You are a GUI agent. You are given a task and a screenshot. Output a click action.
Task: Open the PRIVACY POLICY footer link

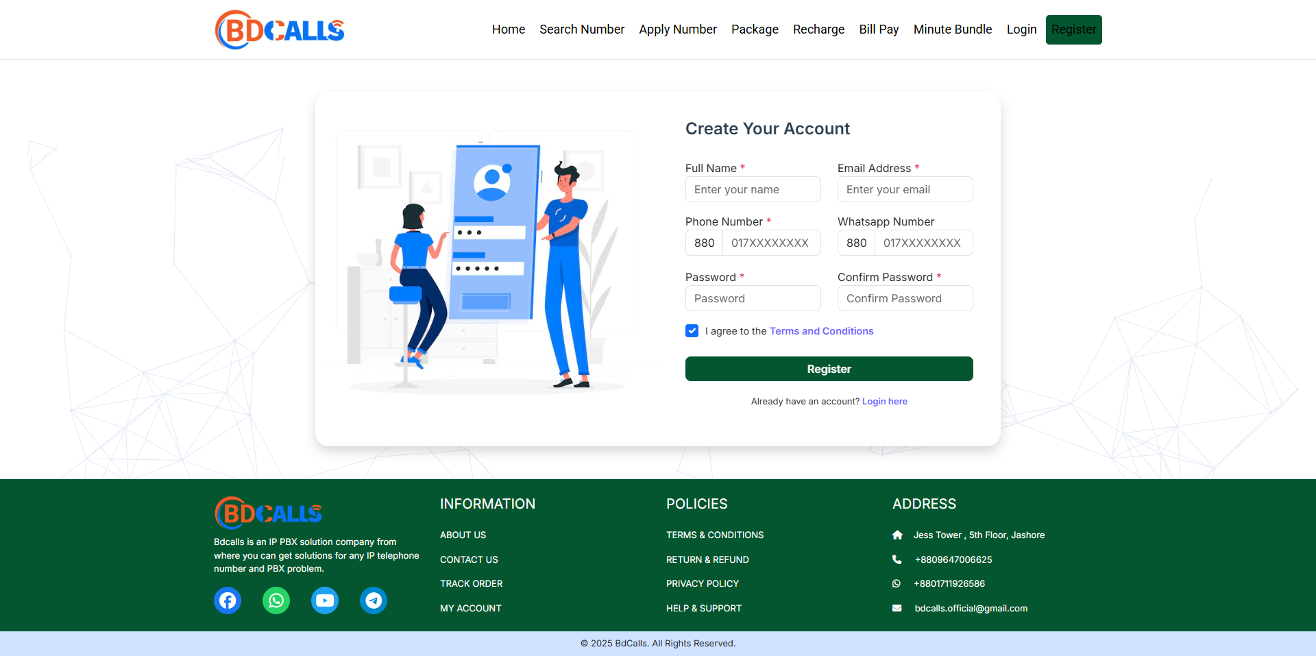pos(703,583)
